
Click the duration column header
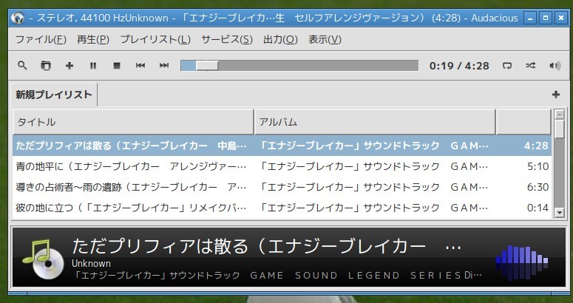click(x=523, y=122)
